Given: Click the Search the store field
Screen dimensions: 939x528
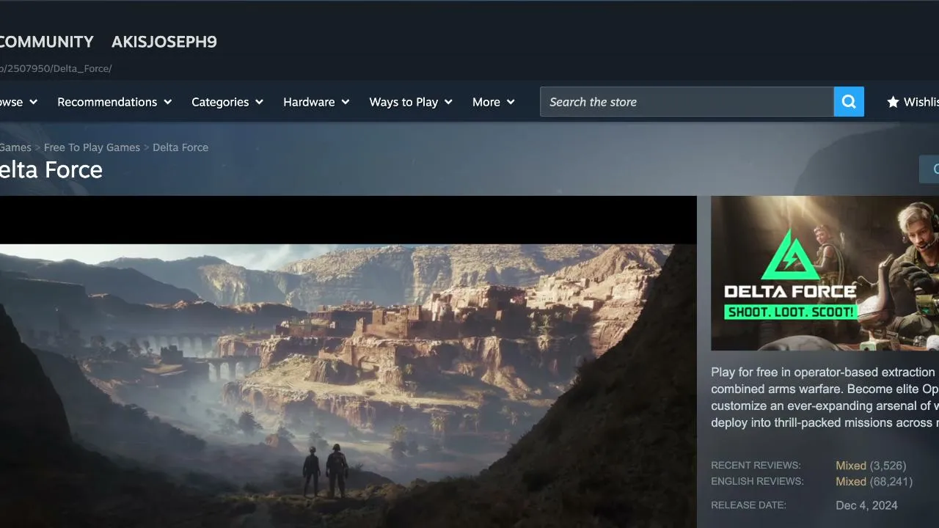Looking at the screenshot, I should (687, 102).
